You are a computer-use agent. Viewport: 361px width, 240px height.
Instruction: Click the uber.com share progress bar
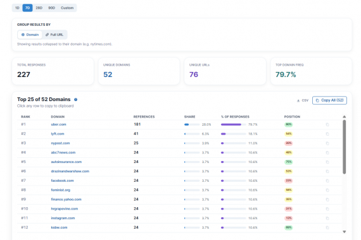(192, 124)
